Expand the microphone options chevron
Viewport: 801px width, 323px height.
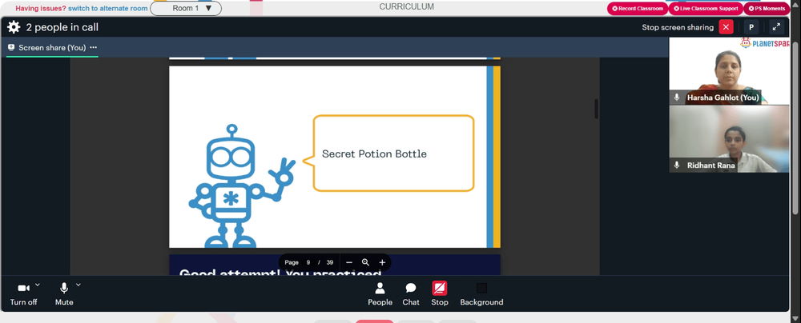click(x=78, y=285)
